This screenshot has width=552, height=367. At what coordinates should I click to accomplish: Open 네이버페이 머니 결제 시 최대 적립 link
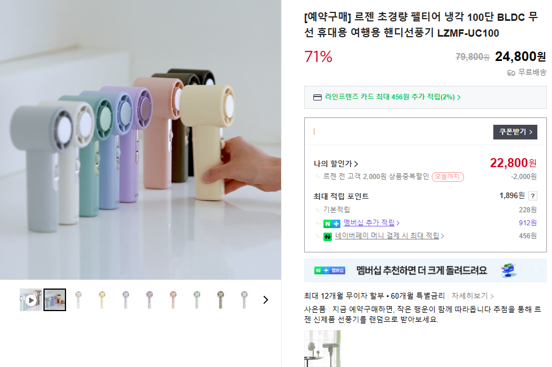389,235
